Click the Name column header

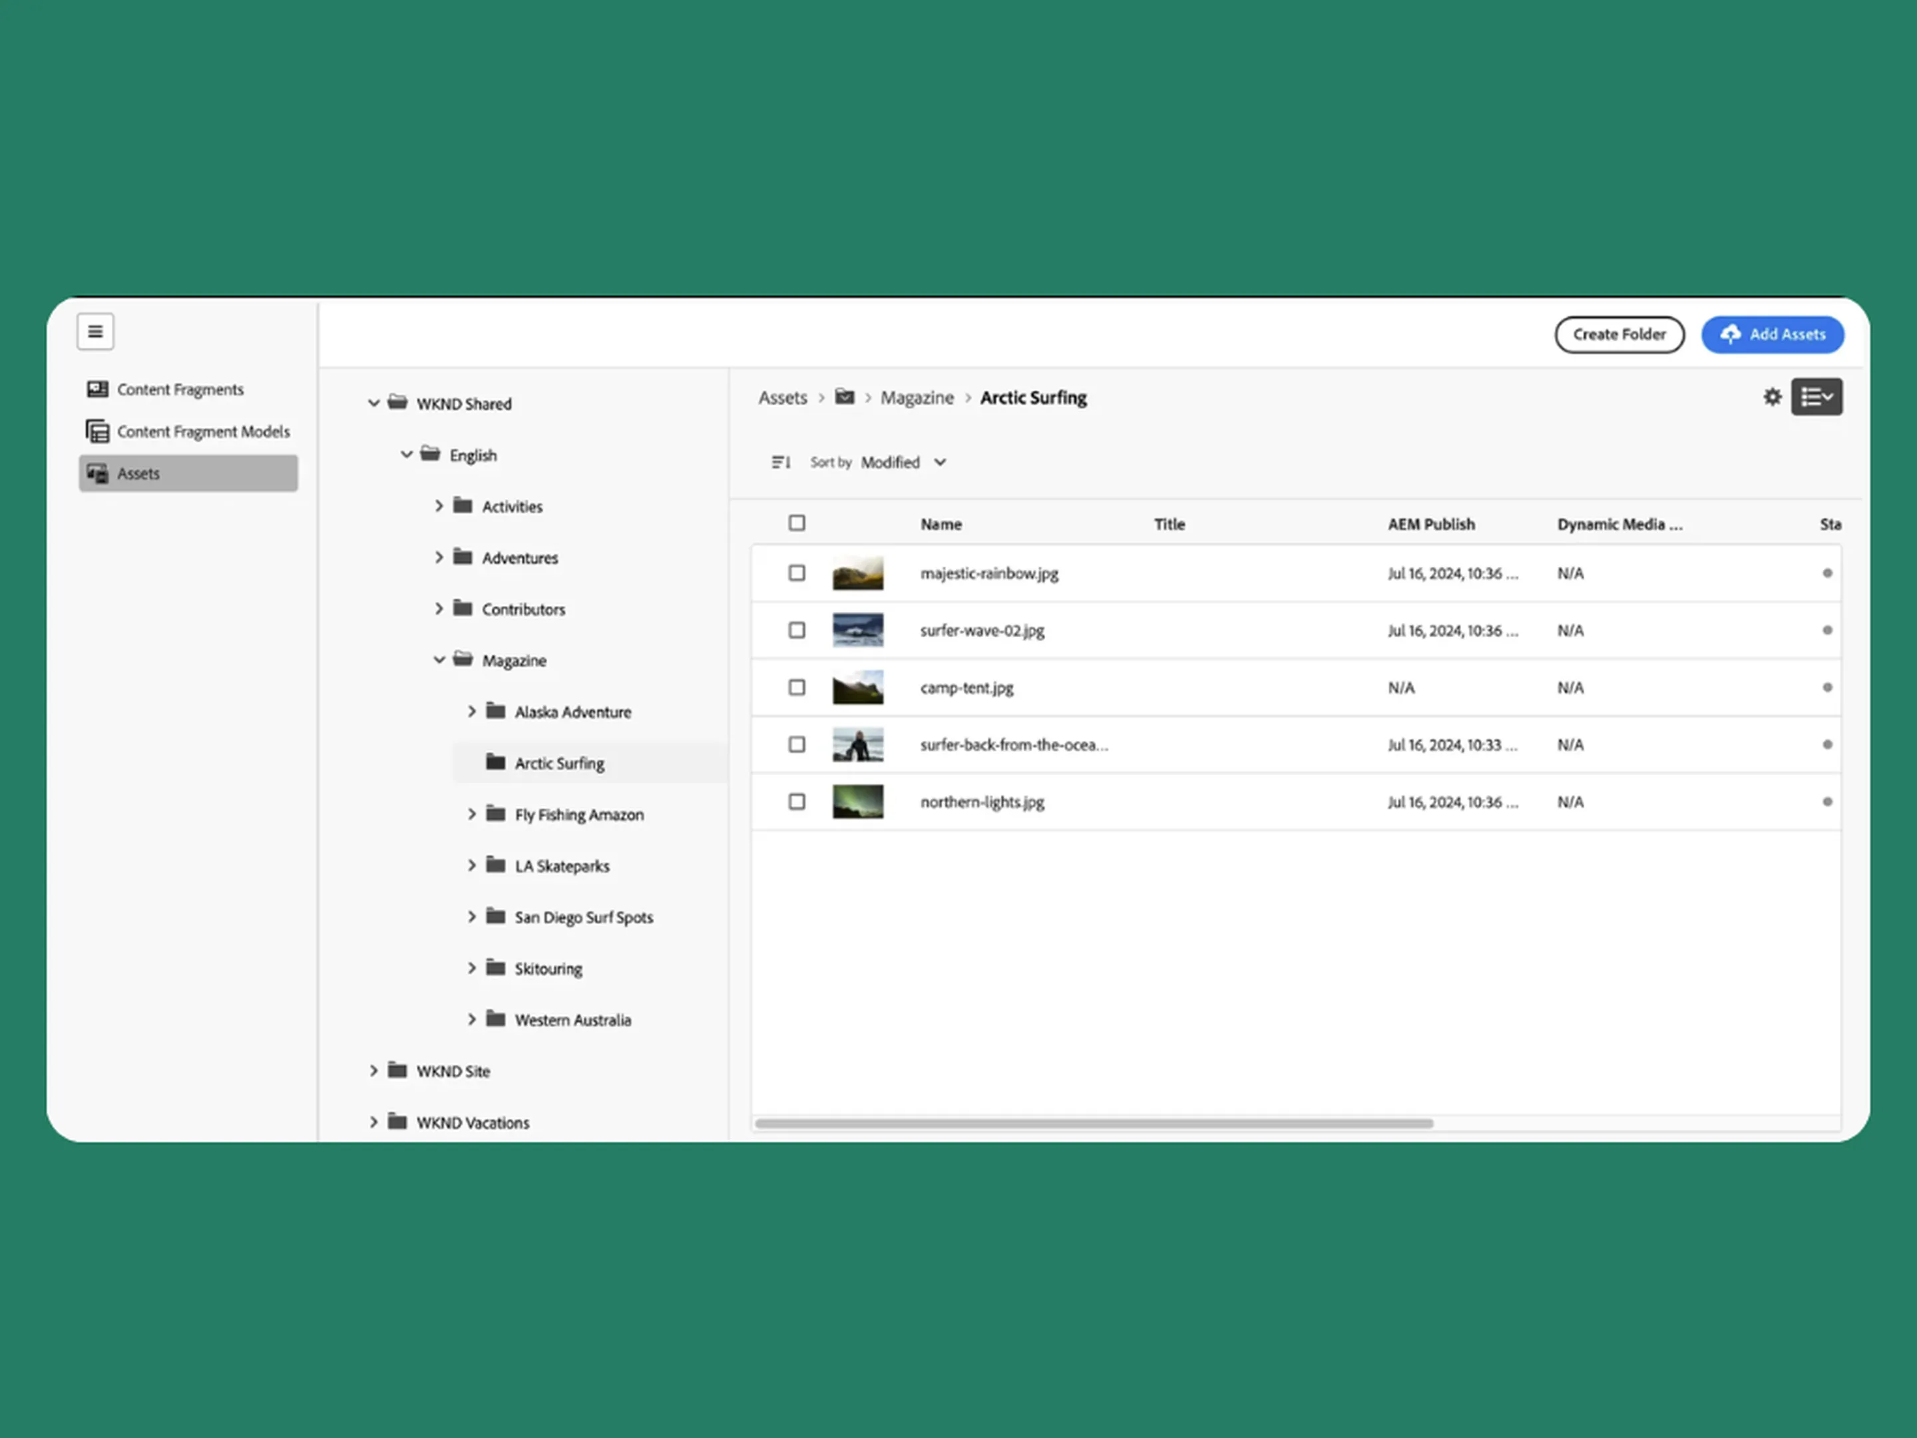click(x=941, y=525)
